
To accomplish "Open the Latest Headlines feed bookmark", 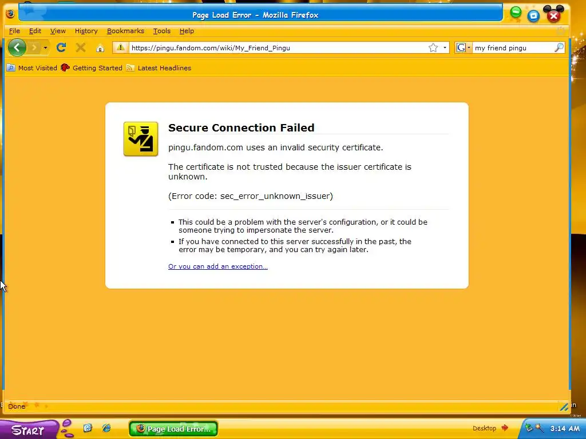I will [159, 68].
